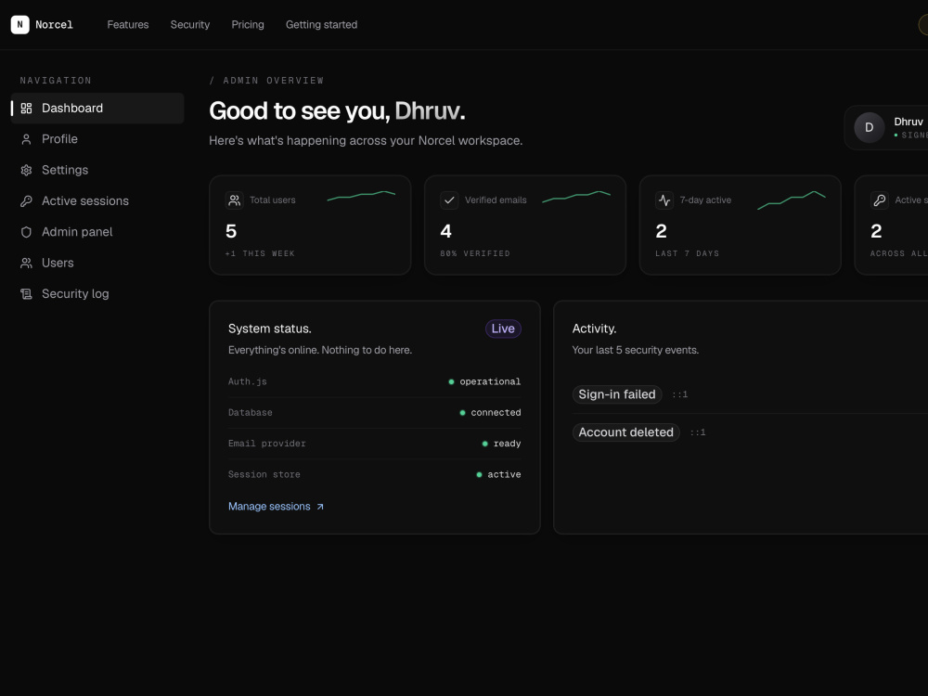Click the 7-day active pulse icon
The image size is (928, 696).
click(x=664, y=200)
